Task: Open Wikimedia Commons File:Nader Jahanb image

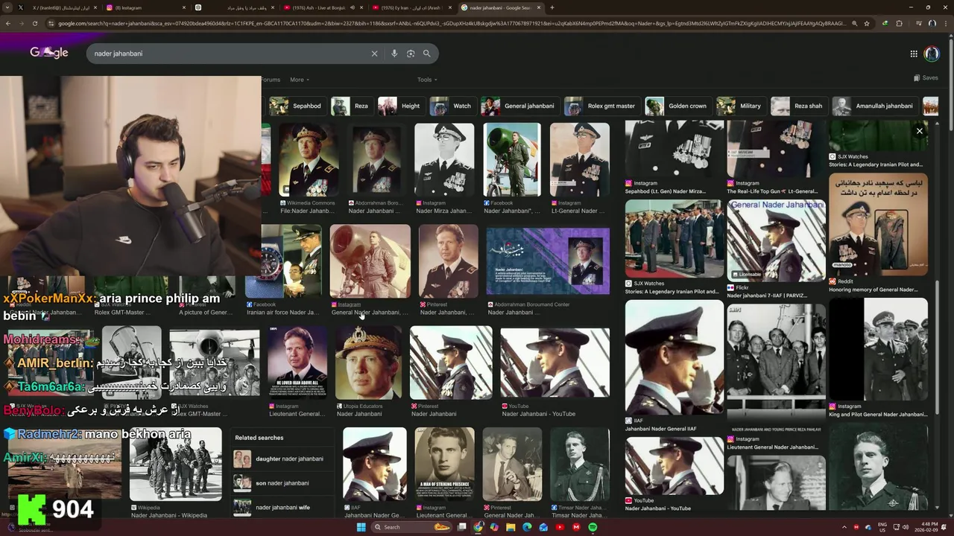Action: point(307,160)
